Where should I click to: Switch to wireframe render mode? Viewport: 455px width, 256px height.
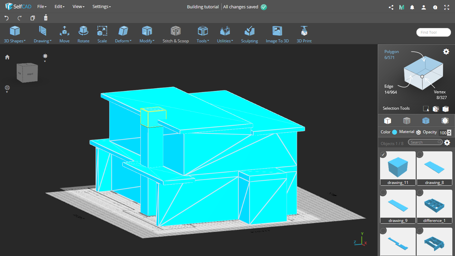(x=407, y=121)
